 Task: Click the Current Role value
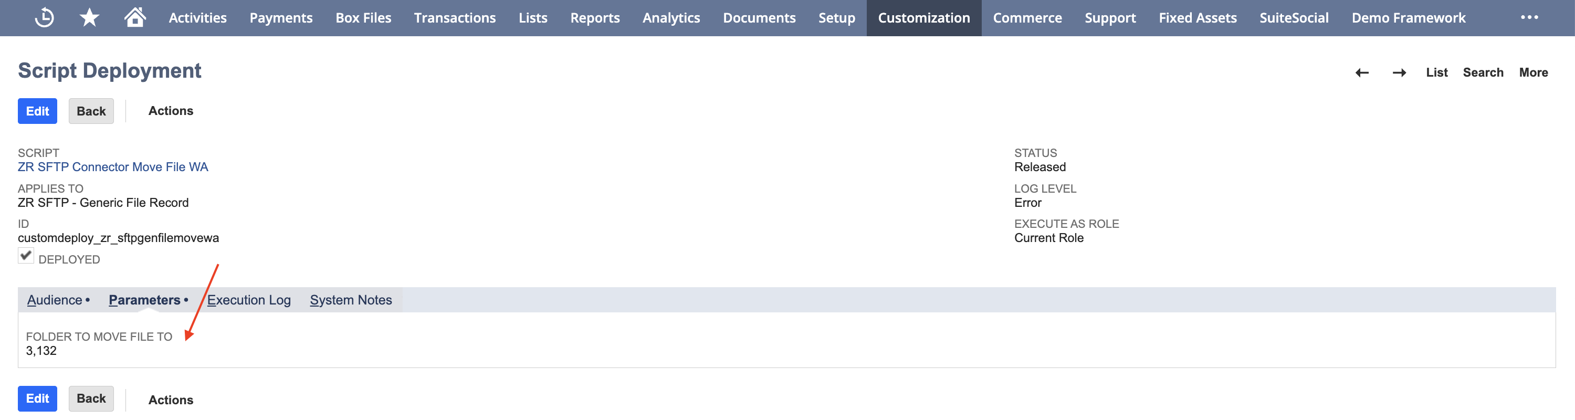[x=1048, y=238]
